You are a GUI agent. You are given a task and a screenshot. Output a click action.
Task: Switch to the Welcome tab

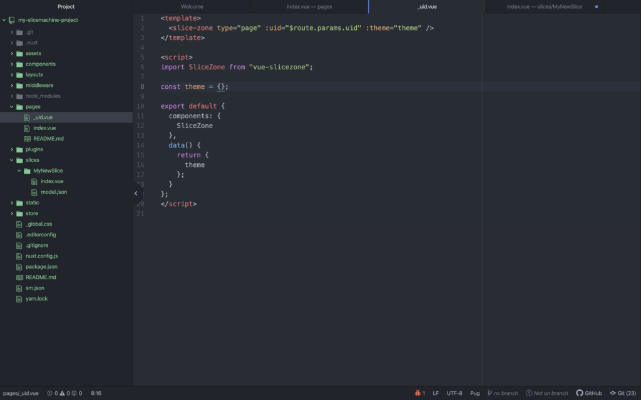coord(192,6)
